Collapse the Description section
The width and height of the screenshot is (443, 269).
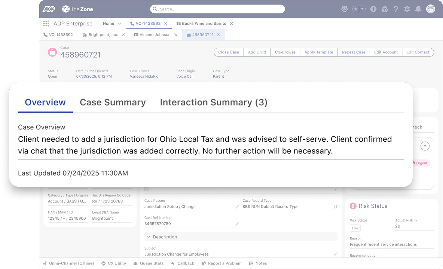(149, 237)
